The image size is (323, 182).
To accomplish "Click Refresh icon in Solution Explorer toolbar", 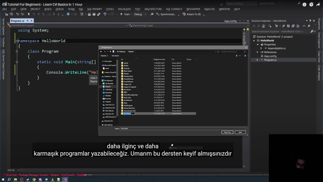I will click(x=288, y=26).
